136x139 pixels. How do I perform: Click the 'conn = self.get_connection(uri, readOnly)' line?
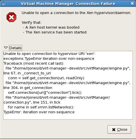[x=46, y=78]
